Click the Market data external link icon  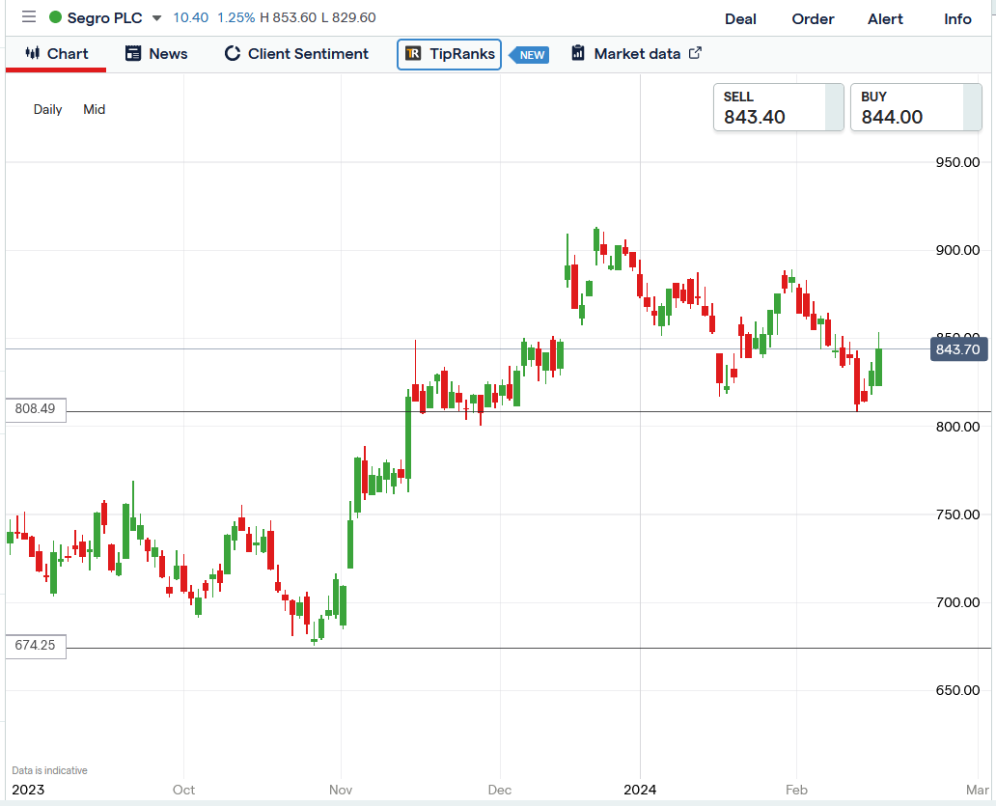pyautogui.click(x=695, y=53)
